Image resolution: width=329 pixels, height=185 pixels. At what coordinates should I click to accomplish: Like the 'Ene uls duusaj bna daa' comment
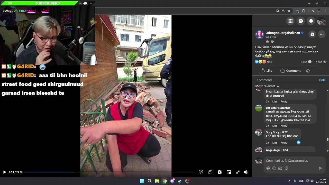275,143
